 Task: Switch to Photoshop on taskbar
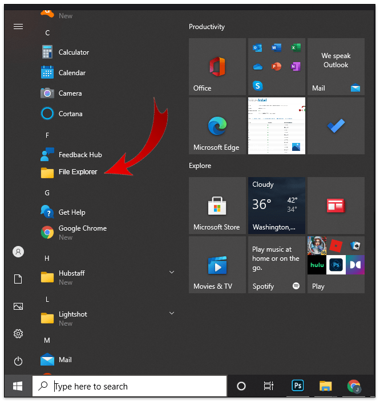coord(298,386)
